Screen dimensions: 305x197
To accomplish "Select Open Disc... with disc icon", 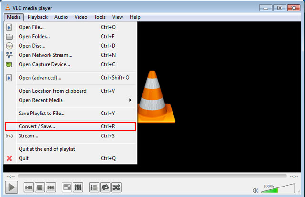I will (x=71, y=46).
